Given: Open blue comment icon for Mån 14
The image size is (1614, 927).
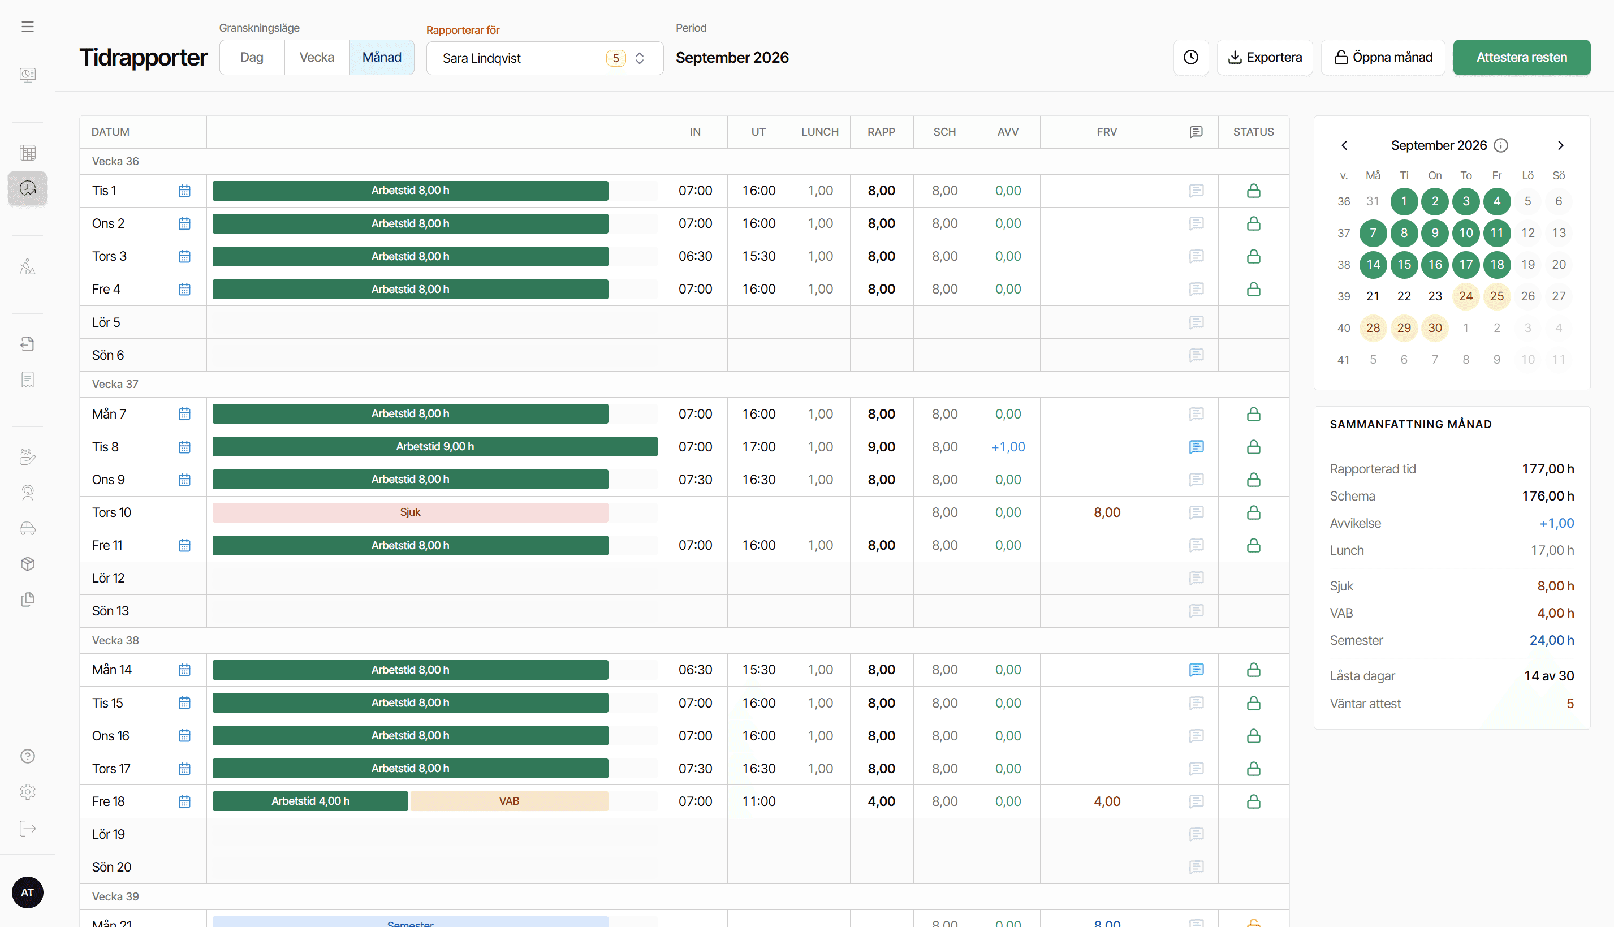Looking at the screenshot, I should pyautogui.click(x=1197, y=670).
